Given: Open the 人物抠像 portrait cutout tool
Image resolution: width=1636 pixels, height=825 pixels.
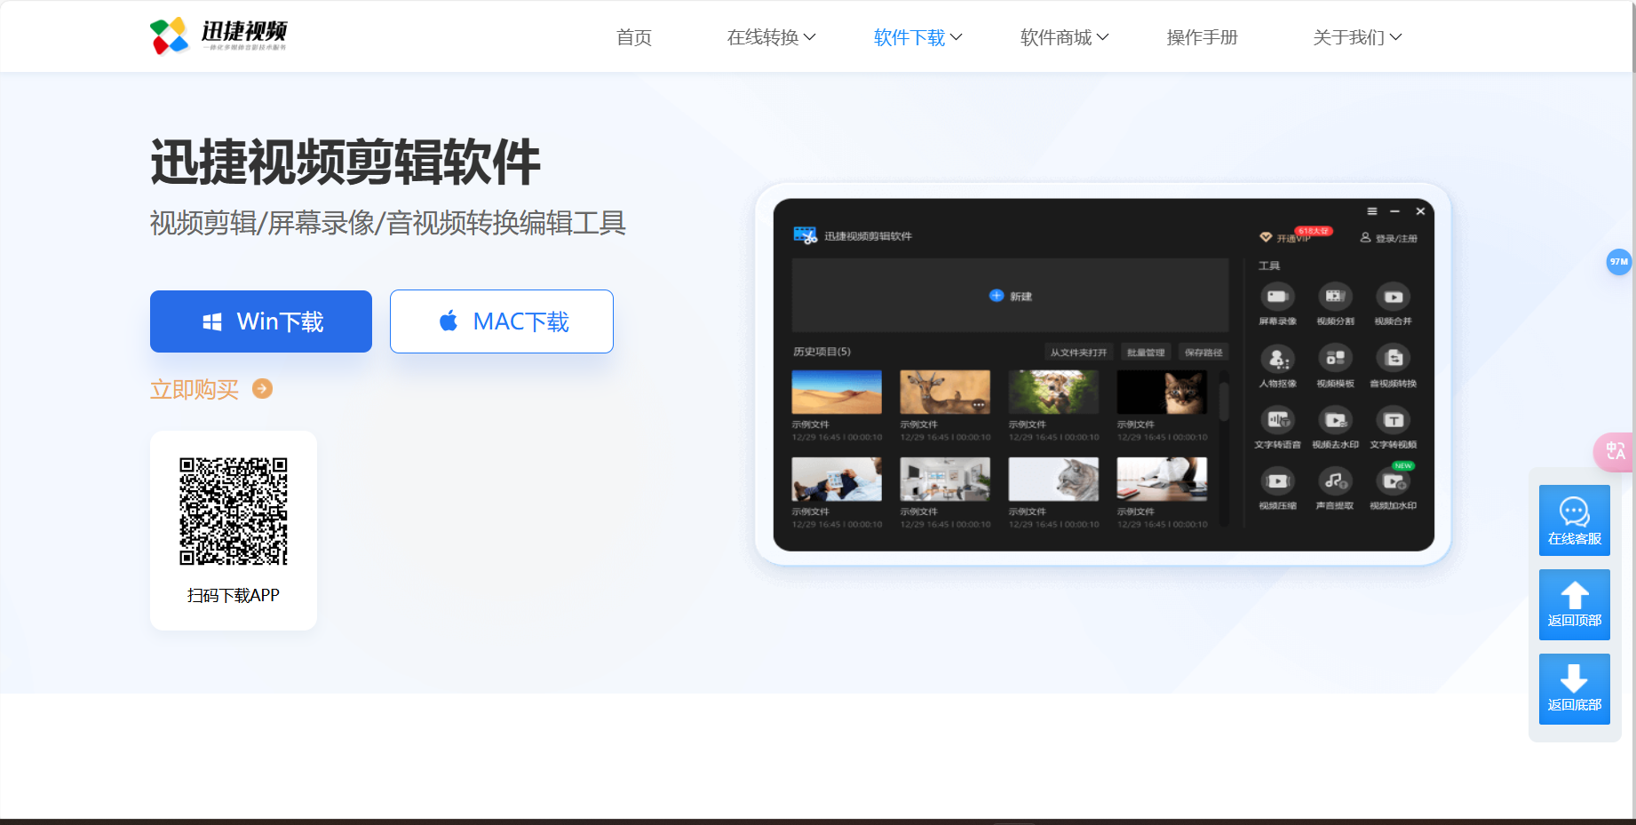Looking at the screenshot, I should tap(1277, 365).
